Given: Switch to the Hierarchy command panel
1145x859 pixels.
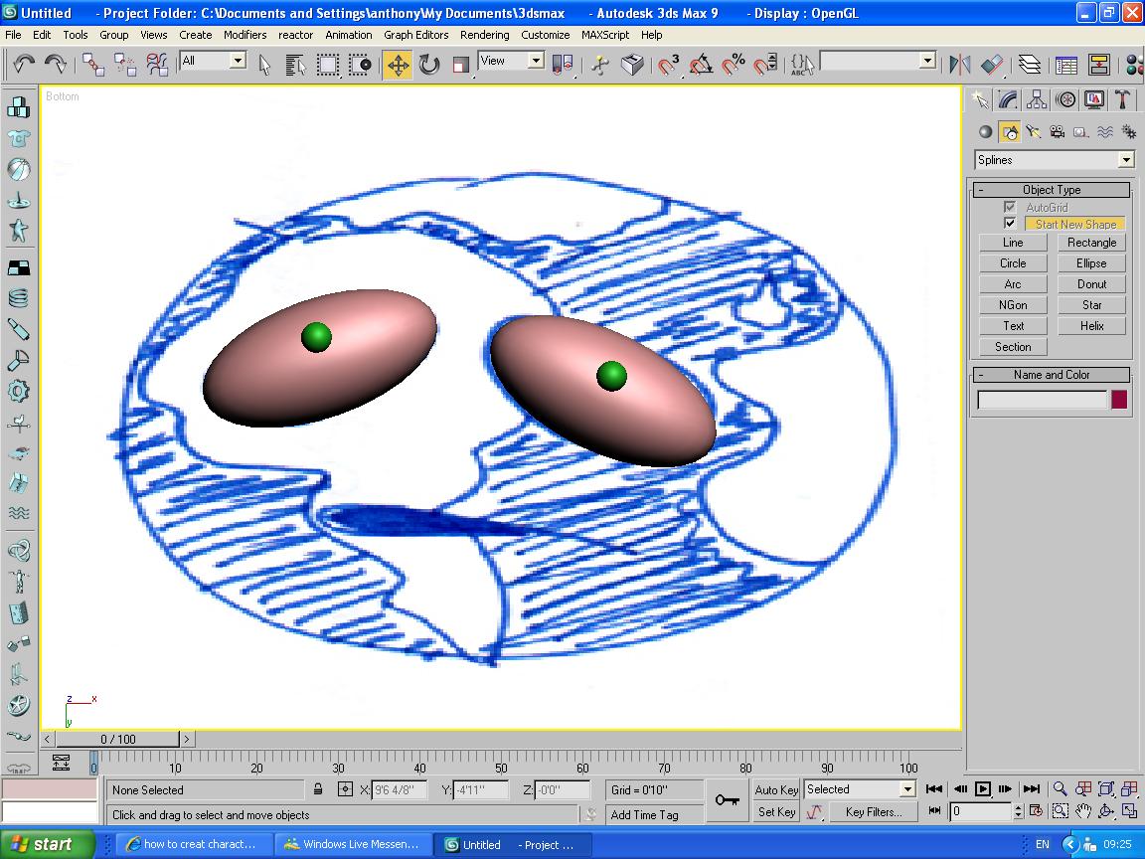Looking at the screenshot, I should coord(1037,99).
